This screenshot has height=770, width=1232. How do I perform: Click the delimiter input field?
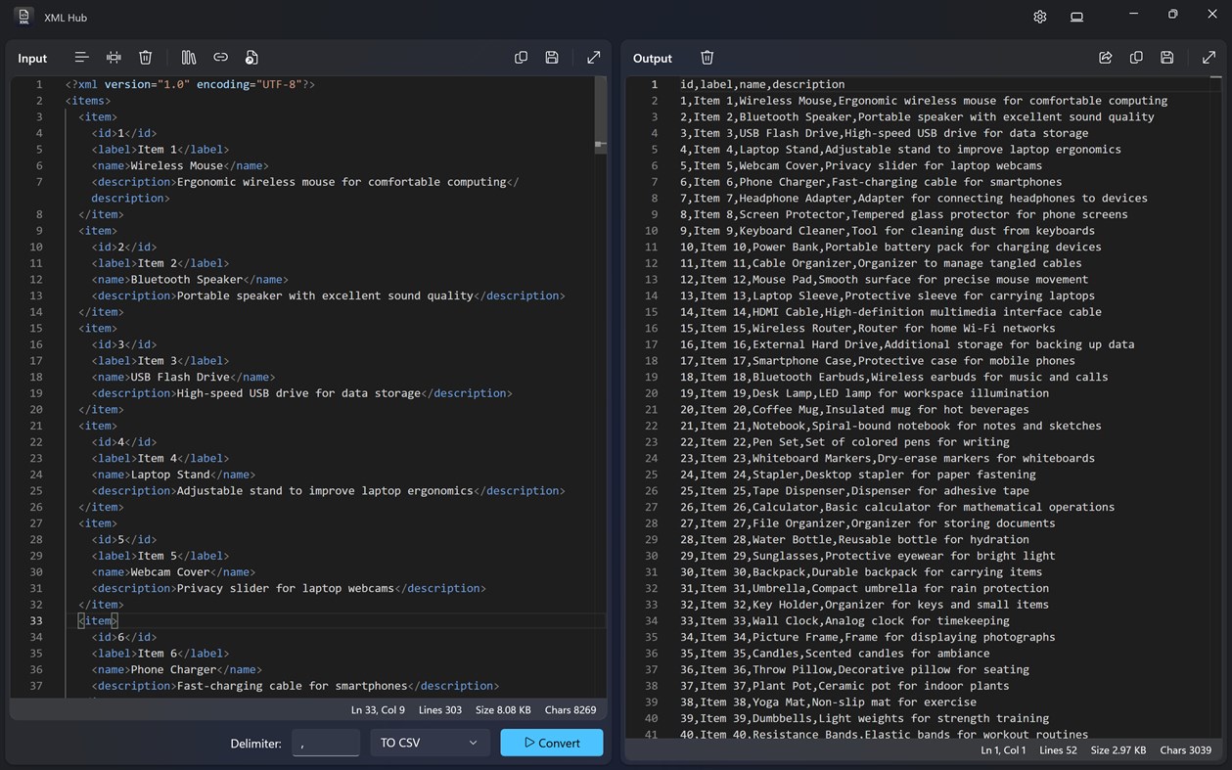point(325,743)
